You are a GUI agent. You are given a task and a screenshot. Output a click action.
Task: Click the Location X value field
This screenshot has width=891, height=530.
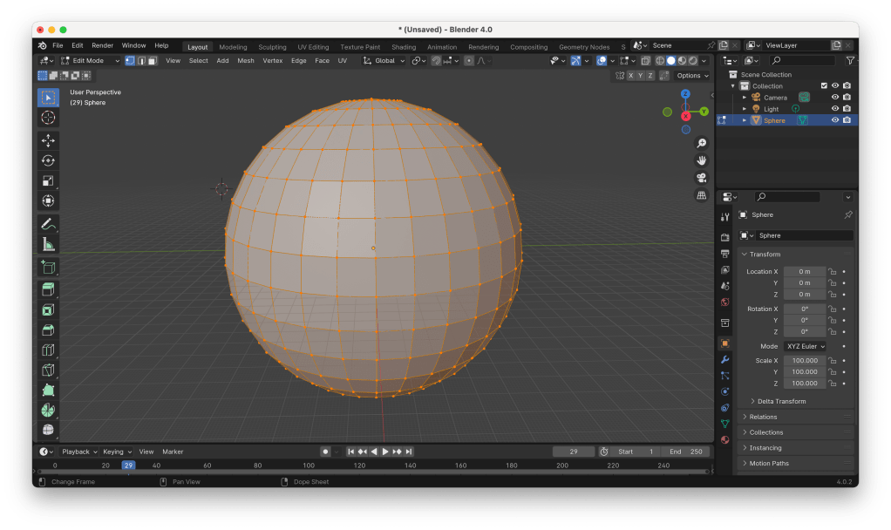tap(804, 272)
